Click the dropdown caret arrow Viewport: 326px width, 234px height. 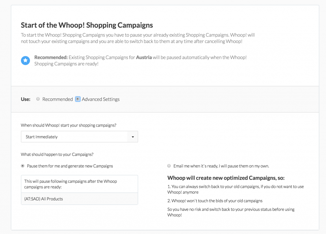click(133, 137)
